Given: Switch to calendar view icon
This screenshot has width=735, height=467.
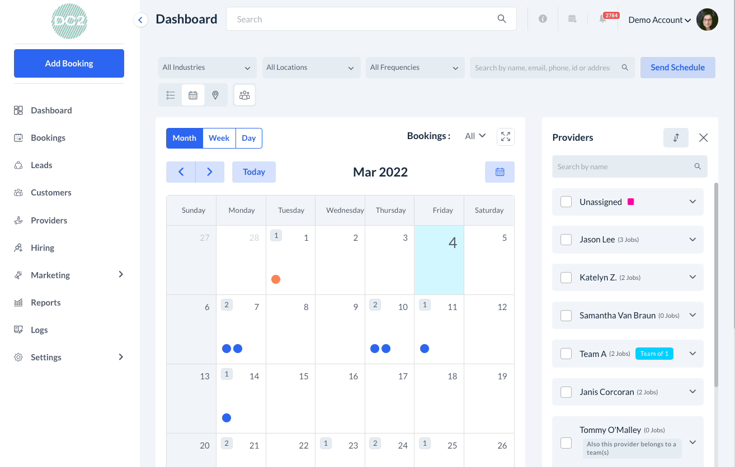Looking at the screenshot, I should (193, 96).
